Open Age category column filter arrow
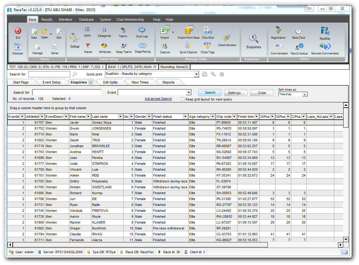 tap(212, 117)
